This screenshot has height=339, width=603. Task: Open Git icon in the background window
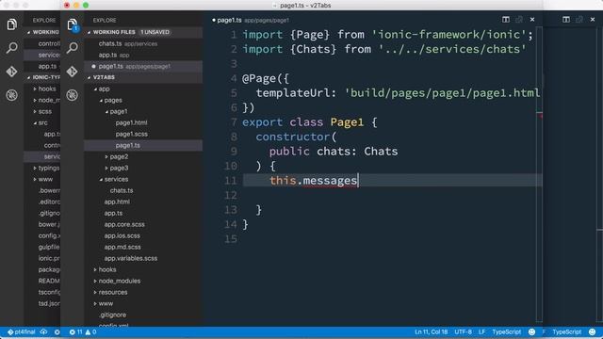pyautogui.click(x=11, y=72)
